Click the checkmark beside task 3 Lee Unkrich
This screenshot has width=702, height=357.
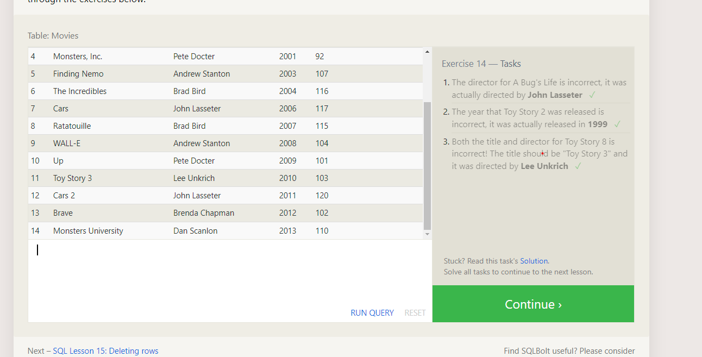(x=578, y=166)
